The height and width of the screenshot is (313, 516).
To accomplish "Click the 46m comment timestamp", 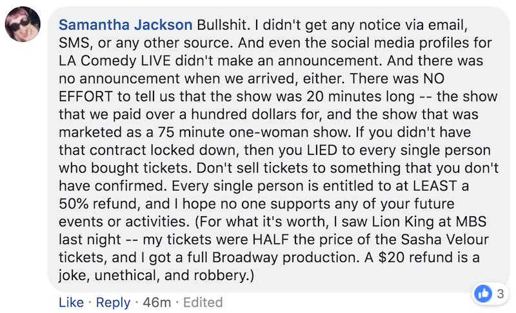I will pos(156,302).
